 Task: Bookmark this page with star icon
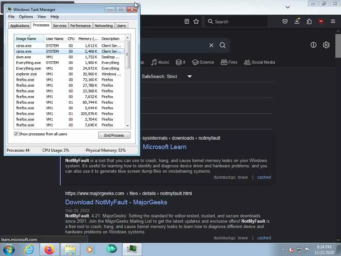click(x=196, y=21)
